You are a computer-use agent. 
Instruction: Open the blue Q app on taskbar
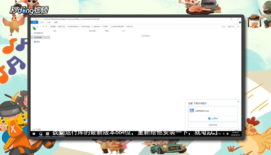point(41,134)
